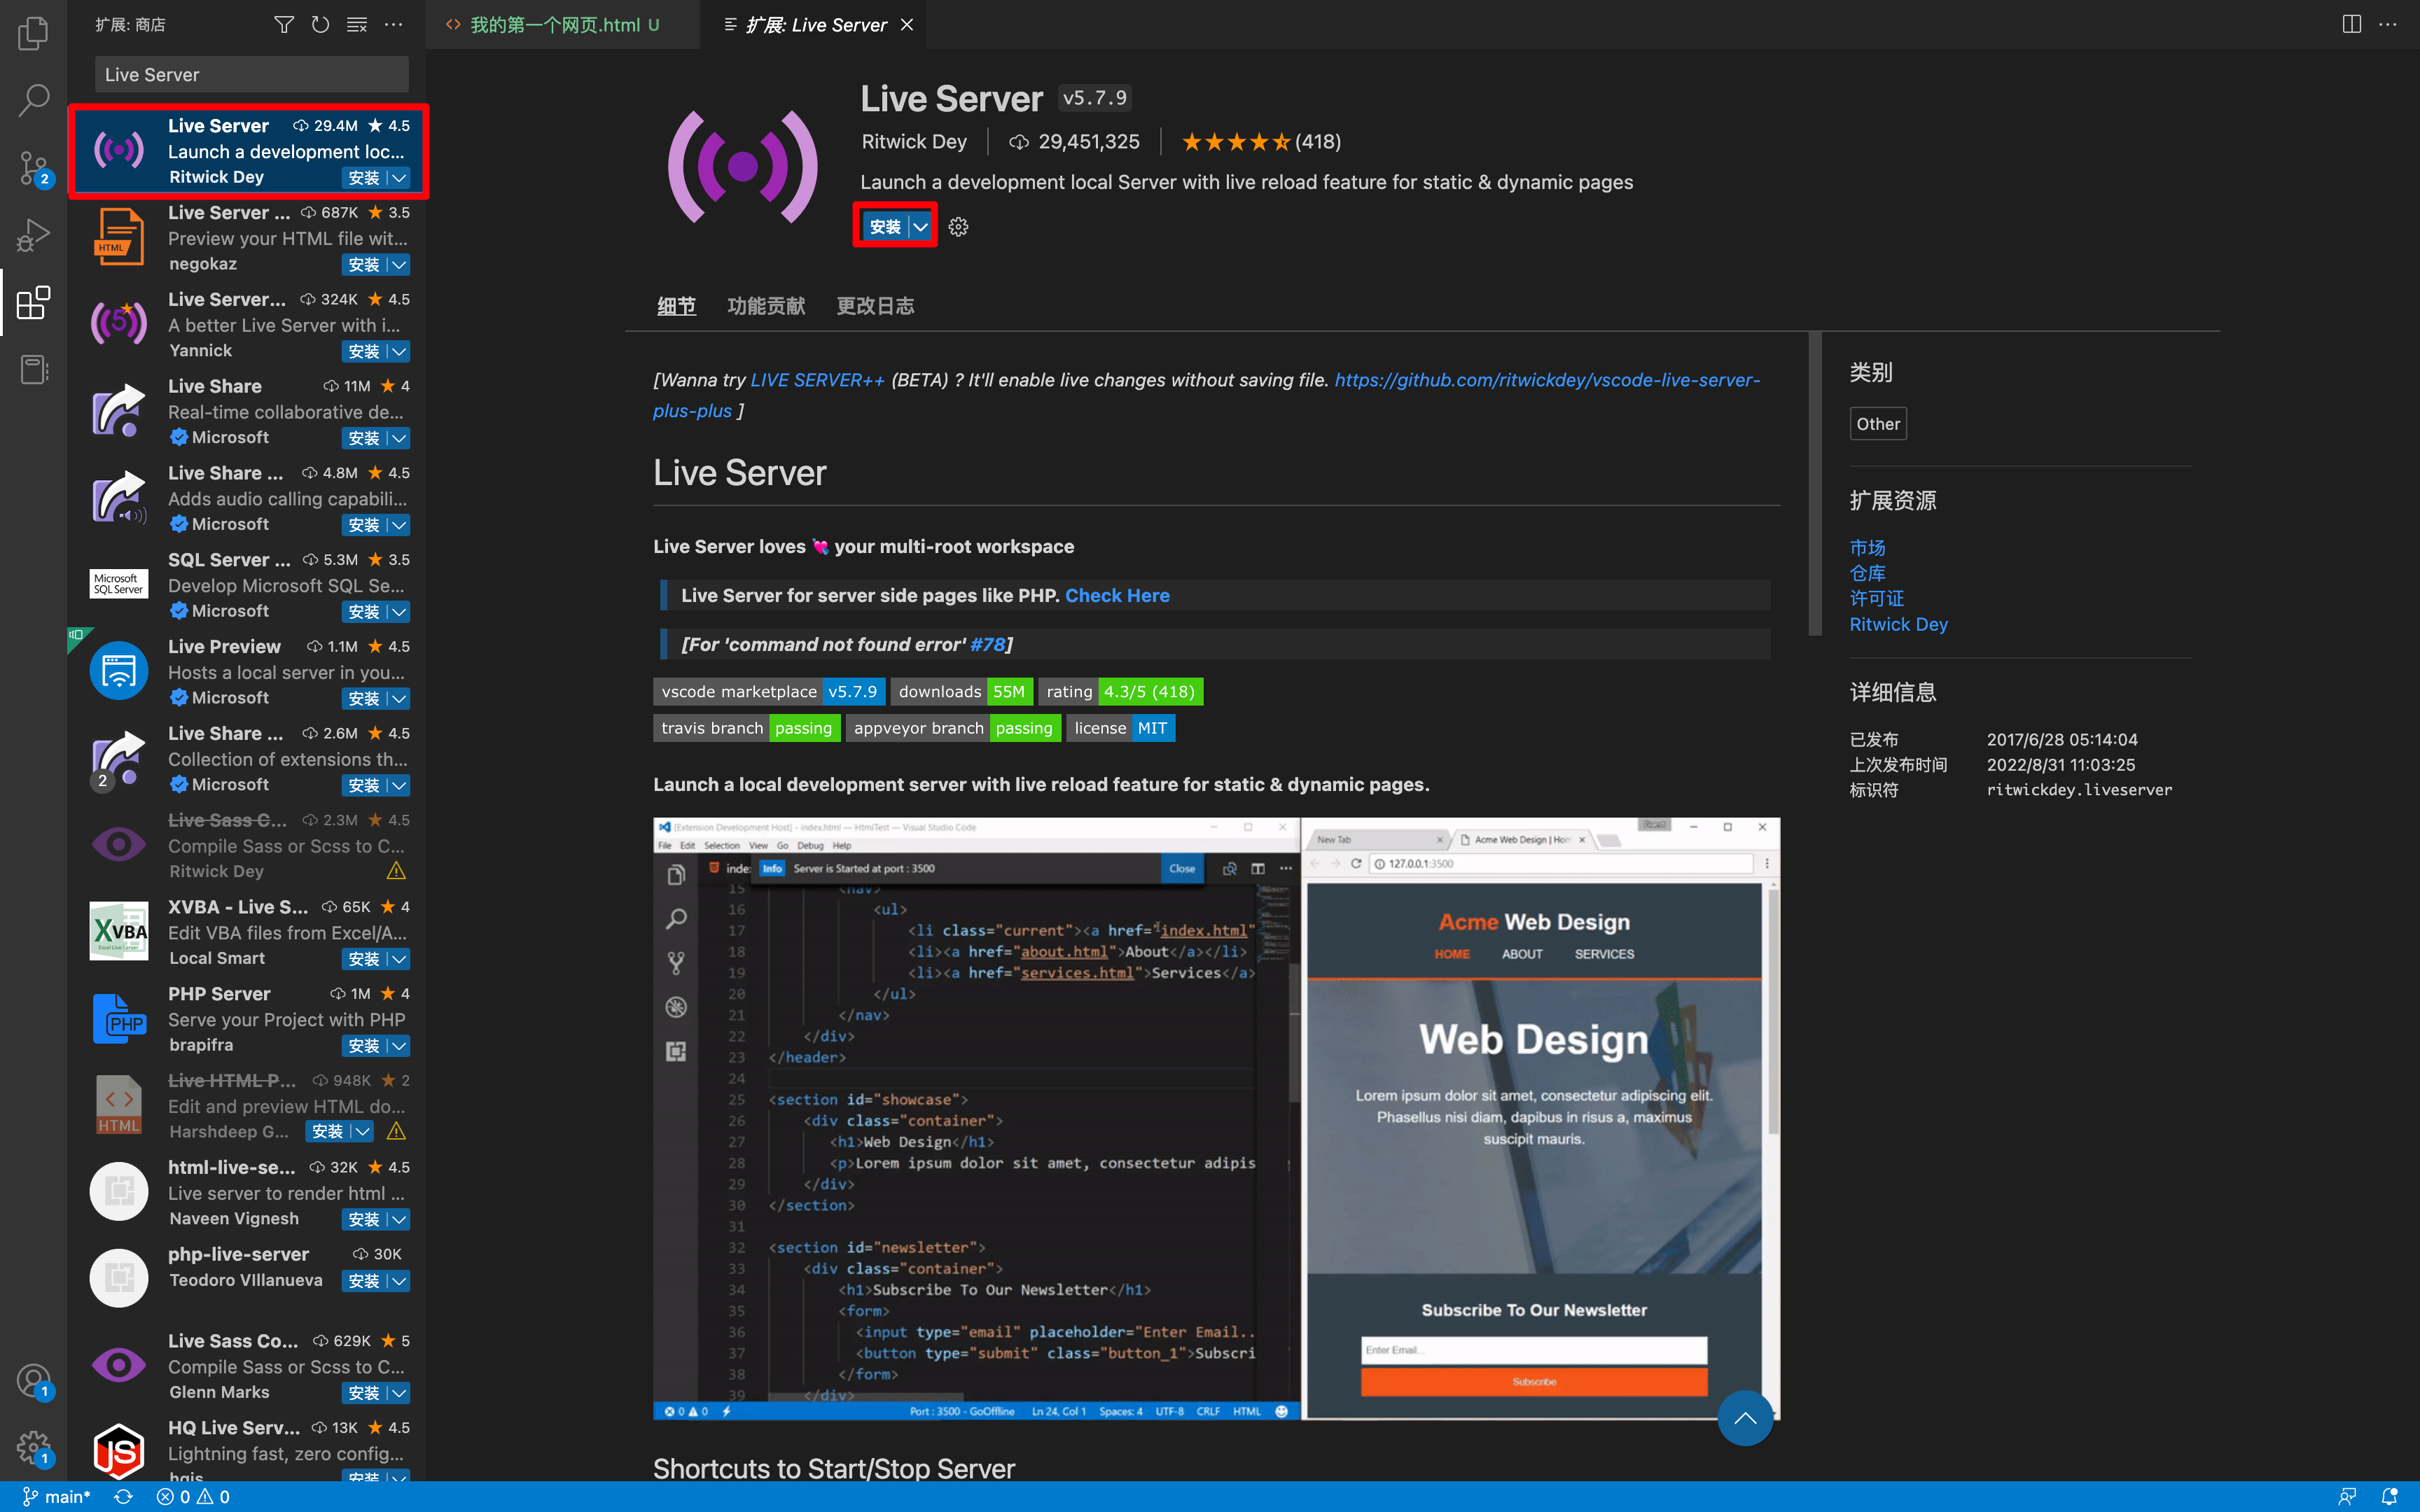Open the Search view in activity bar

[x=33, y=100]
